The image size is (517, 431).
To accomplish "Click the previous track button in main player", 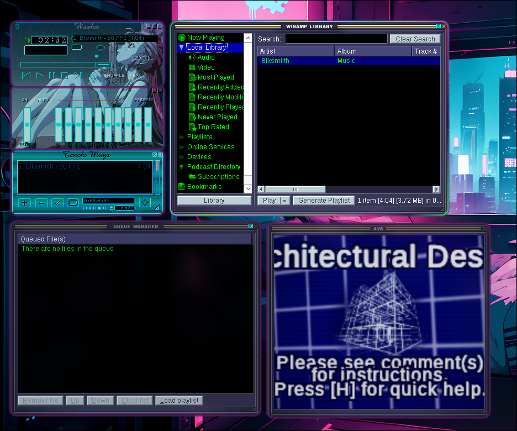I will click(26, 76).
